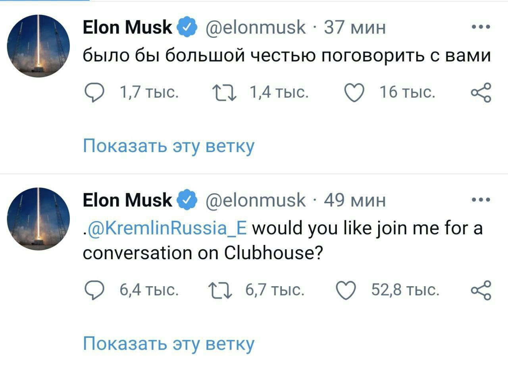Show the thread of the top tweet
This screenshot has height=368, width=508.
pos(168,146)
